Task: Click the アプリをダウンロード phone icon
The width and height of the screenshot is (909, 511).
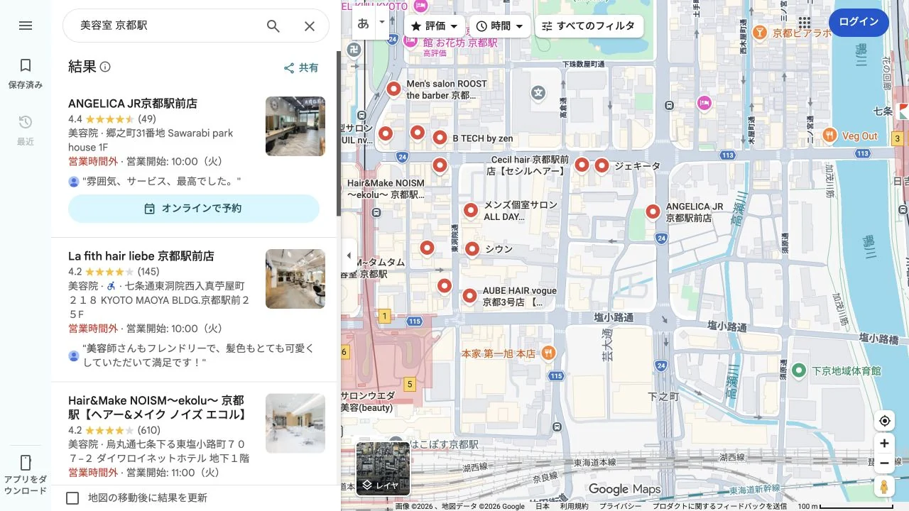Action: [26, 463]
